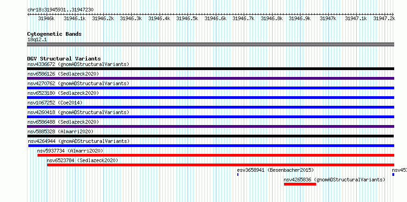Click the Cytogenetic Bands track title
The image size is (407, 202).
point(54,34)
